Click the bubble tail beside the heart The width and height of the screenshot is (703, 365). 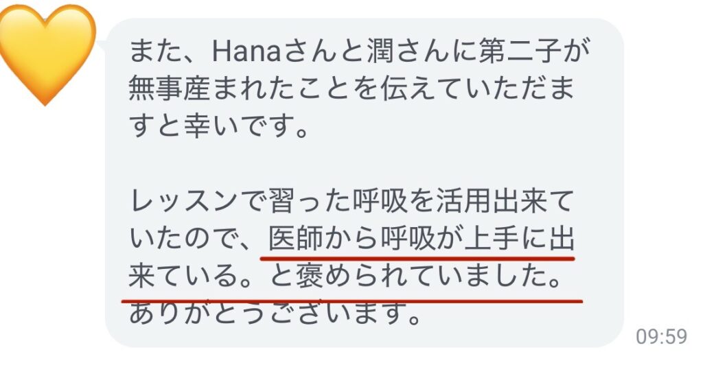(x=102, y=45)
